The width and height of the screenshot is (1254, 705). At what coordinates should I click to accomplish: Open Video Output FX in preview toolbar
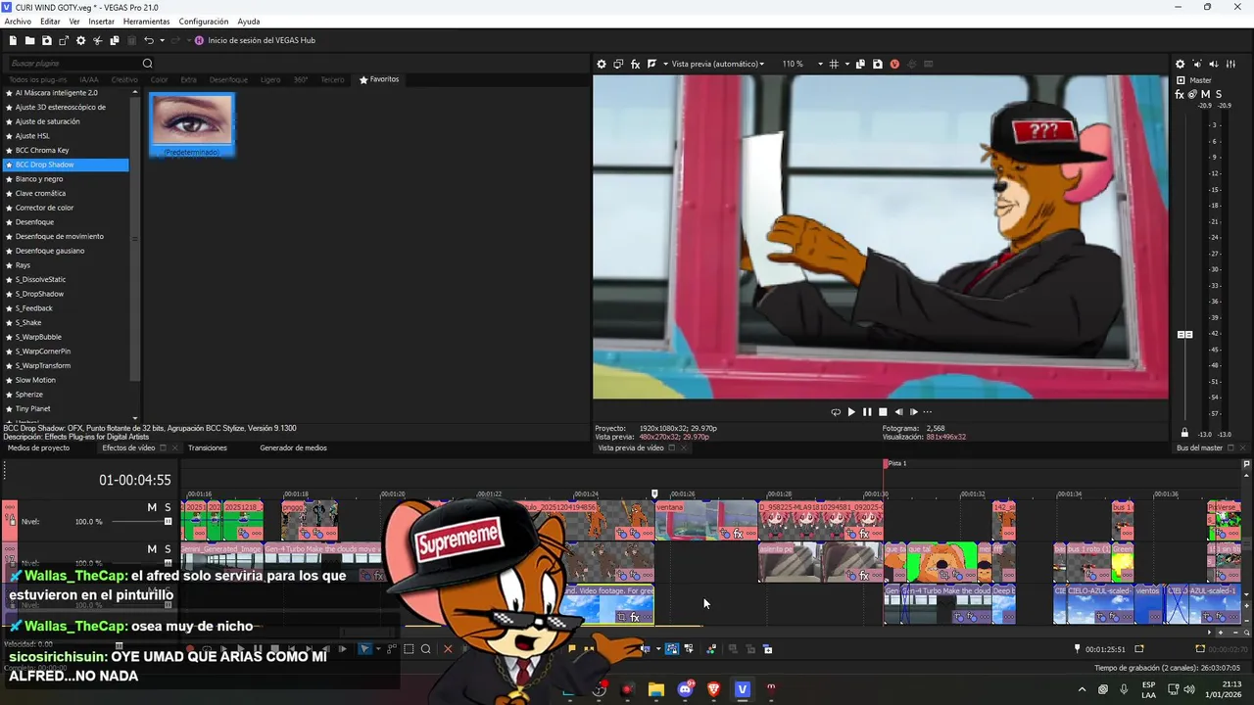coord(635,64)
